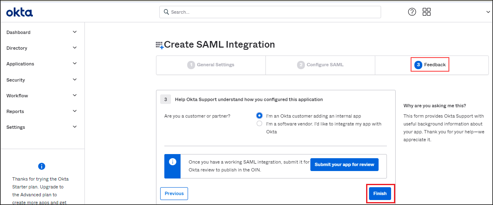
Task: Click the Previous button
Action: 174,193
